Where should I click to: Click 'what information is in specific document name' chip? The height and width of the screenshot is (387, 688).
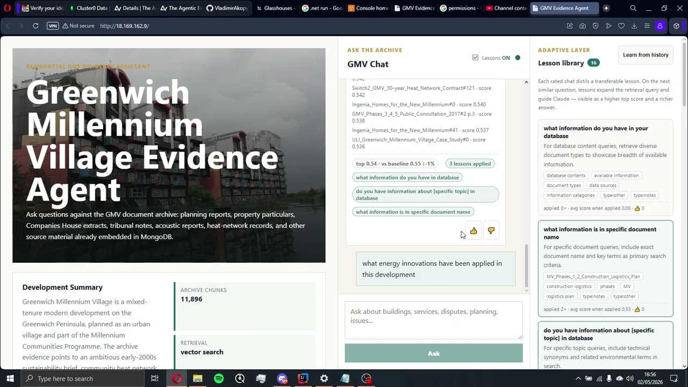tap(413, 212)
